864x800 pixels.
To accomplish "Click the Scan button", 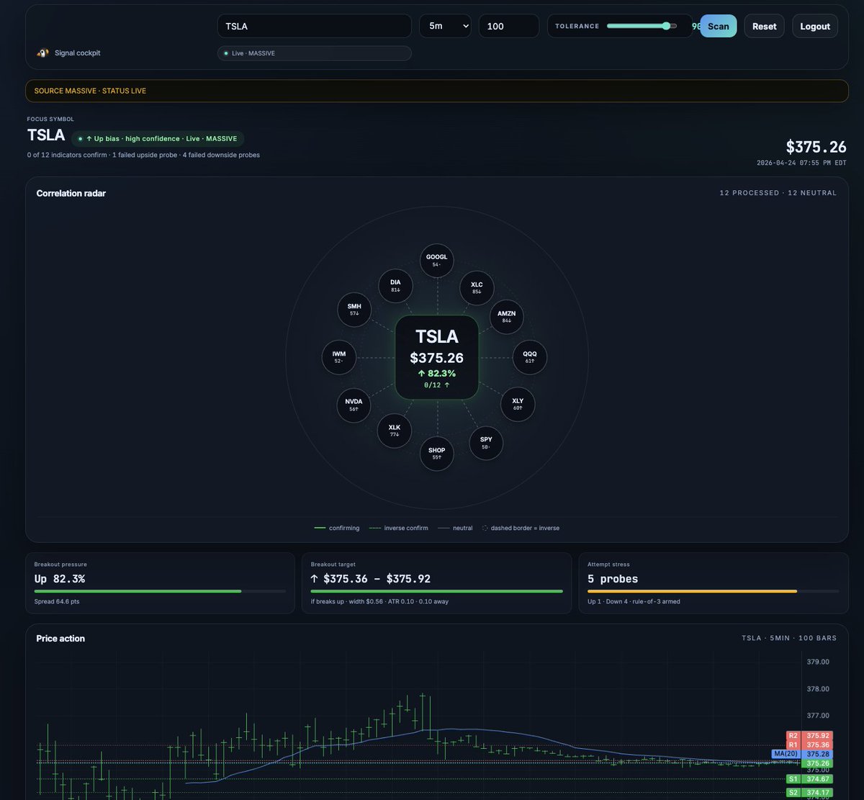I will point(718,26).
